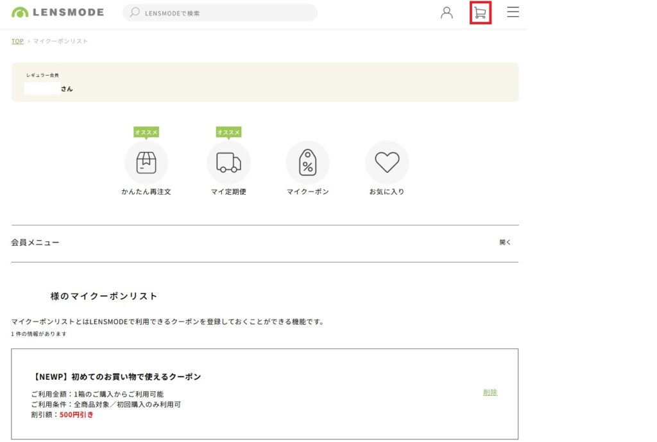
Task: Click the お気に入り text label
Action: tap(387, 192)
